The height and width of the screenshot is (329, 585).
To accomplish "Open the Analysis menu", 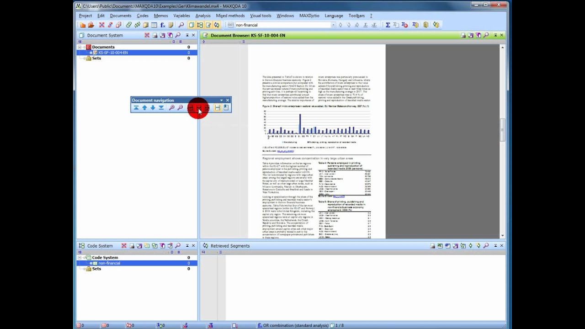I will (203, 16).
